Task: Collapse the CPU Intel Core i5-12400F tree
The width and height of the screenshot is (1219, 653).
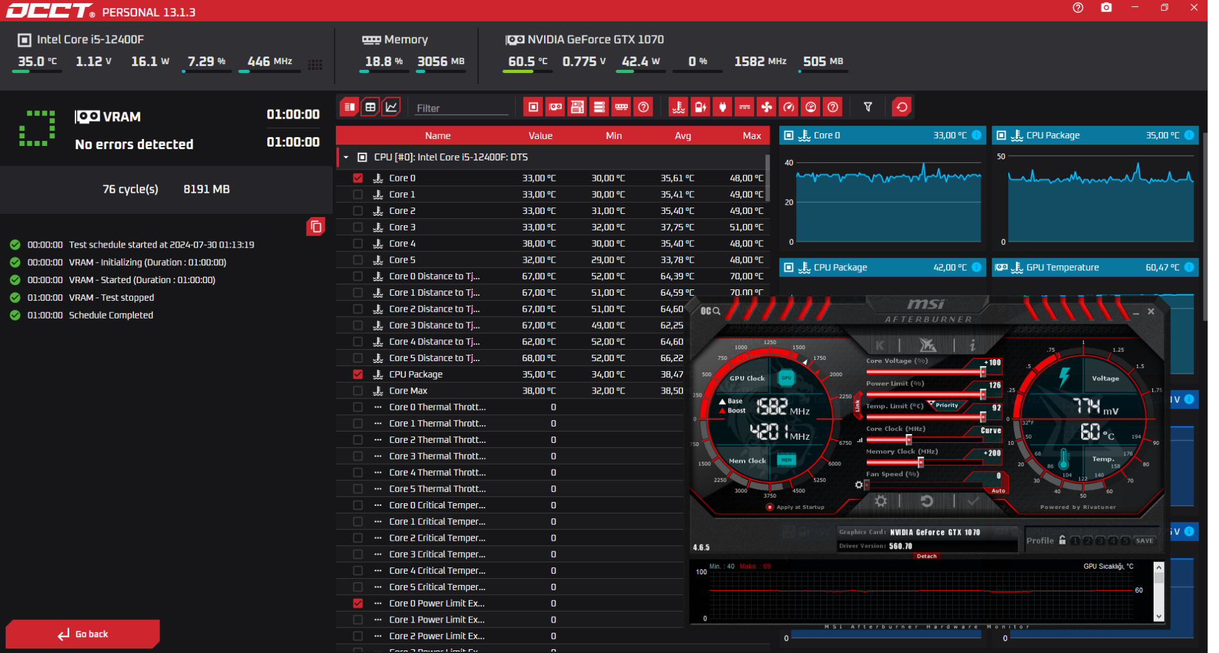Action: point(346,157)
